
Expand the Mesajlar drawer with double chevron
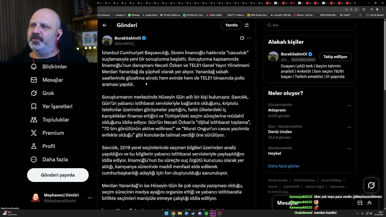[x=369, y=203]
